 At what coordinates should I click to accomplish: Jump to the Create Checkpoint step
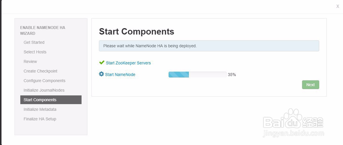(40, 71)
